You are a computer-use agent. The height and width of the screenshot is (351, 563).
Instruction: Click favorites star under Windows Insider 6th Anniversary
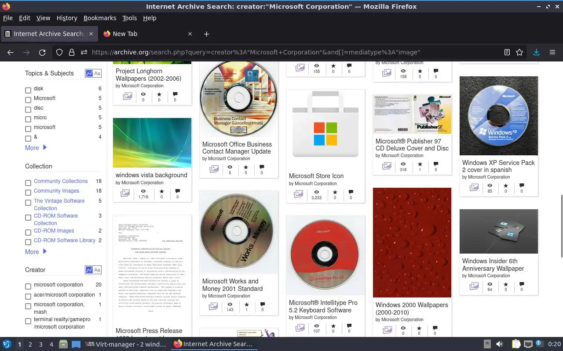[506, 284]
